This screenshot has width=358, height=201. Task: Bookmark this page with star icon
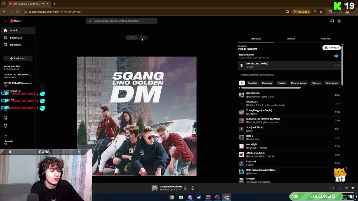click(x=321, y=12)
